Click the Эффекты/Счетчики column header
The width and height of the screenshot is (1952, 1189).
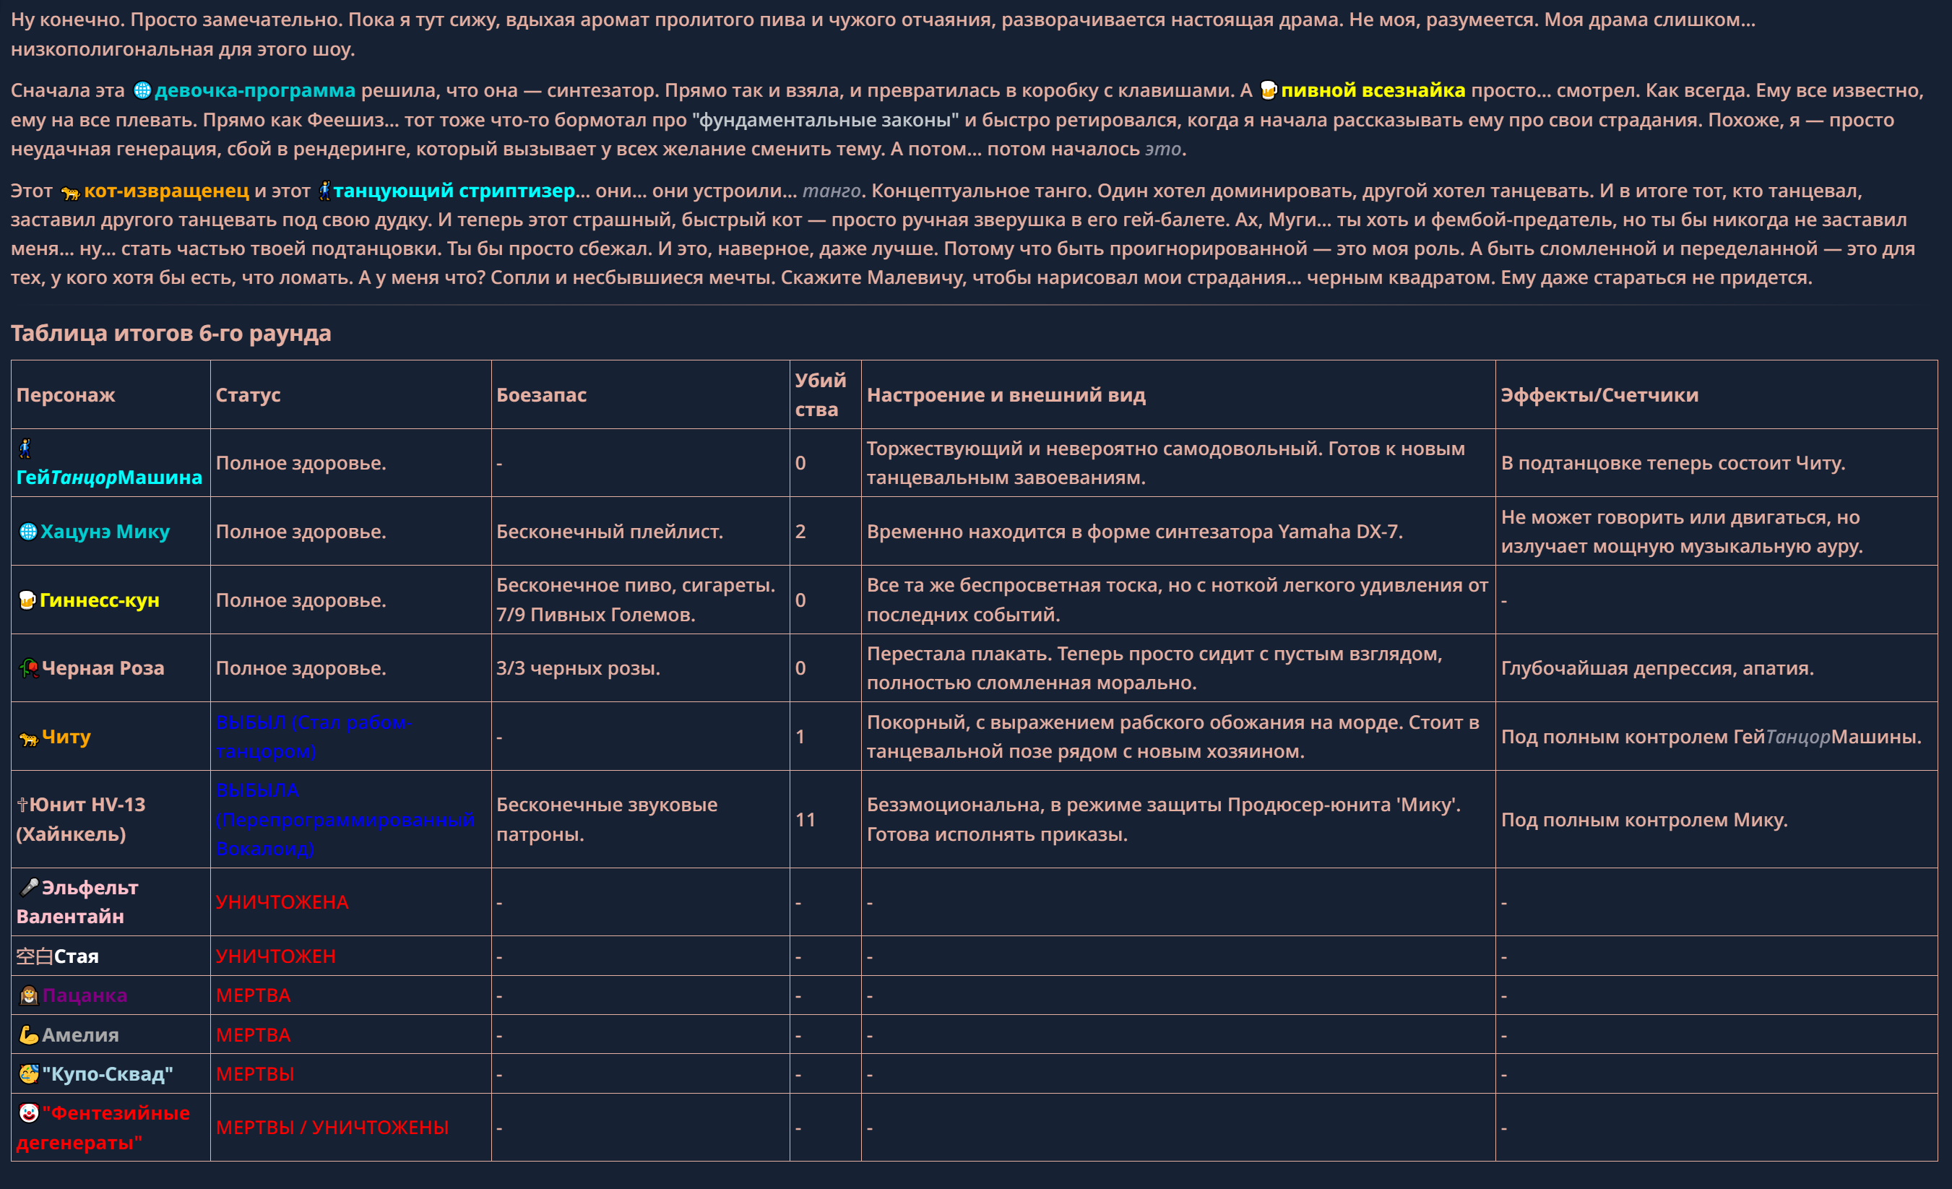[x=1599, y=394]
